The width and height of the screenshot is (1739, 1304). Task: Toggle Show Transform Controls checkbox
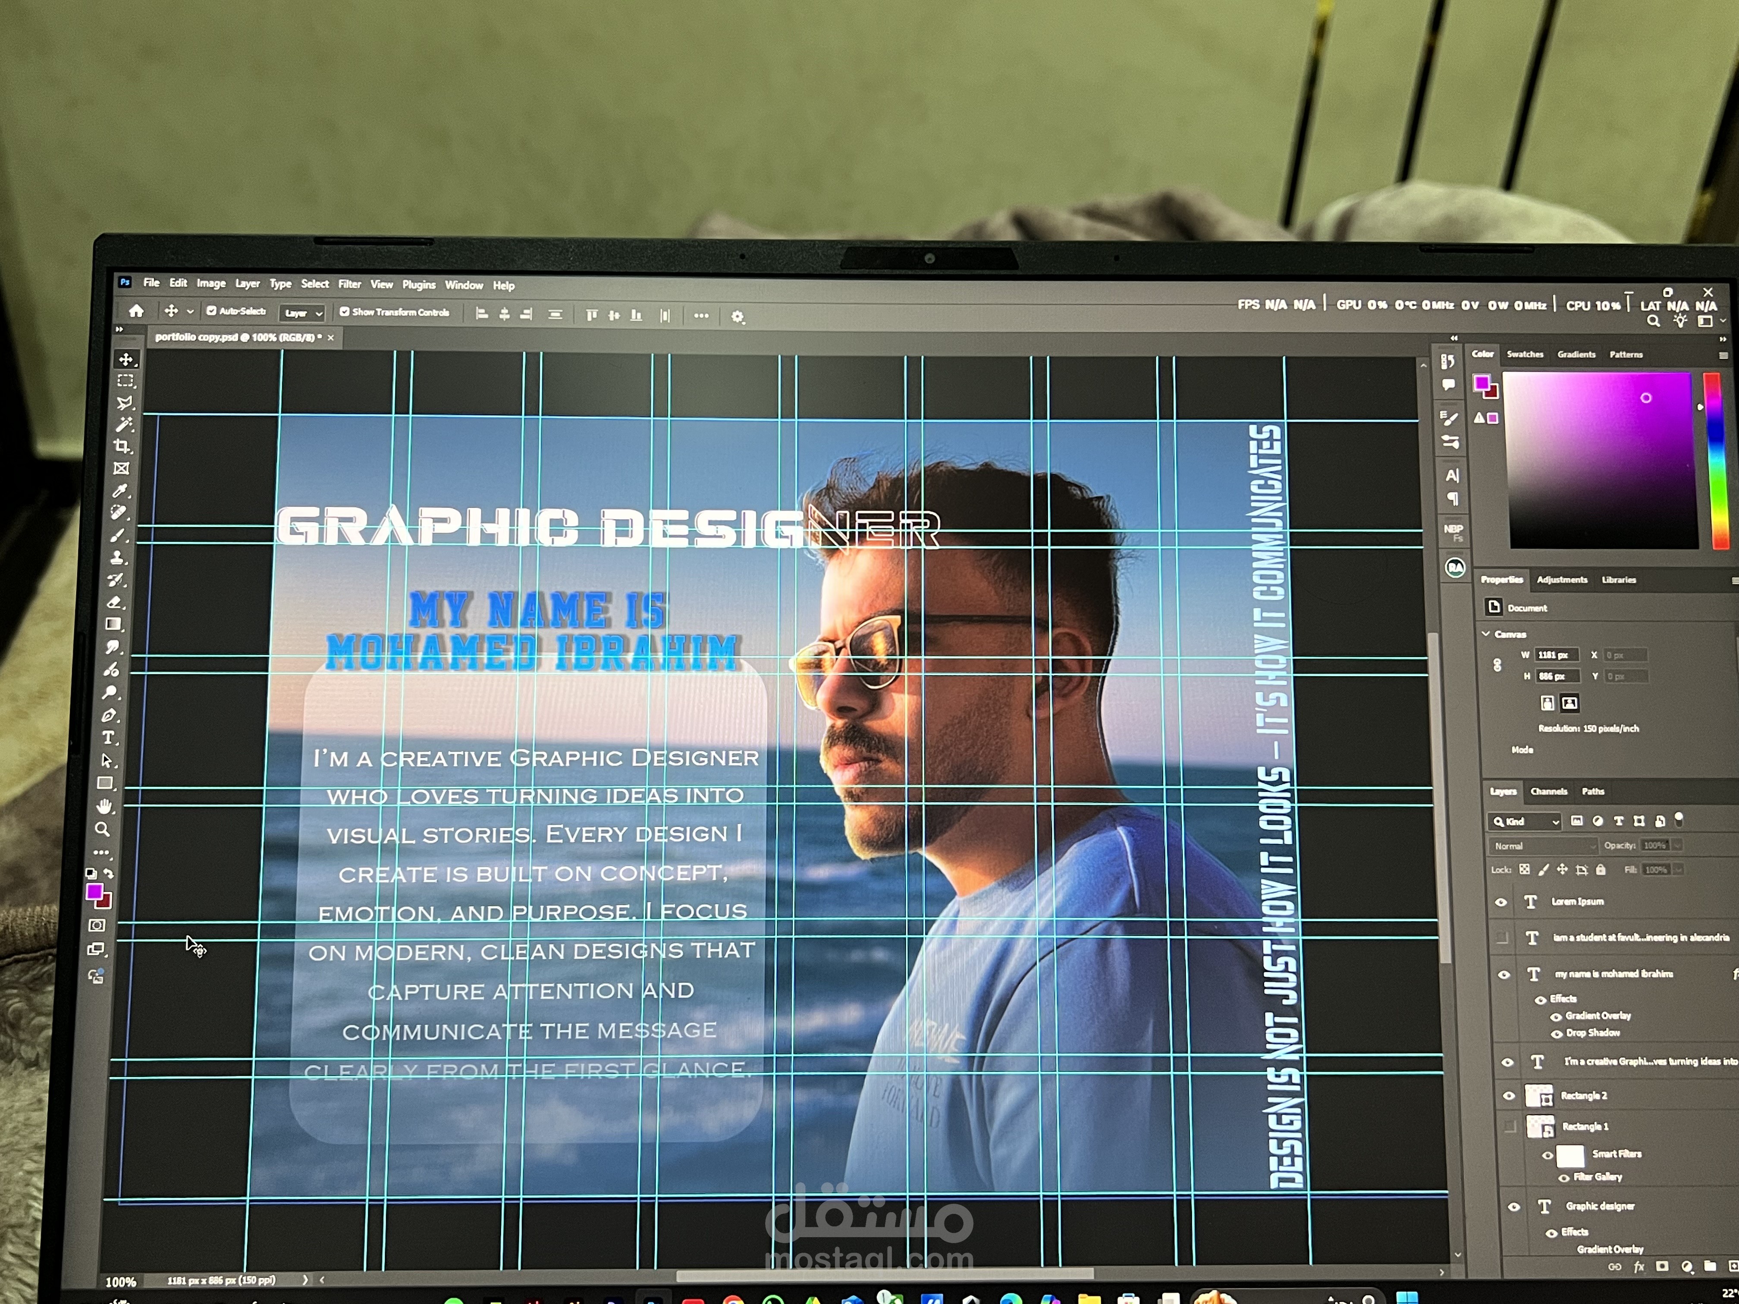click(344, 311)
